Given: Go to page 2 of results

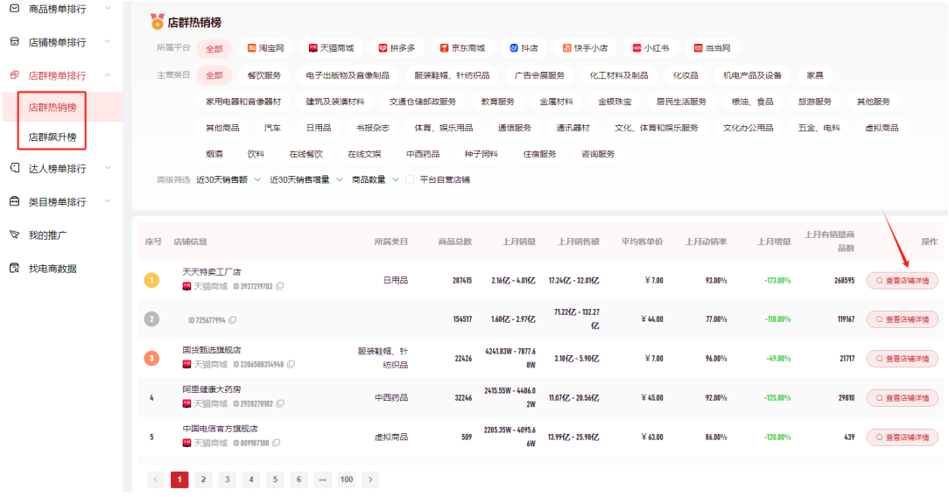Looking at the screenshot, I should click(x=203, y=479).
